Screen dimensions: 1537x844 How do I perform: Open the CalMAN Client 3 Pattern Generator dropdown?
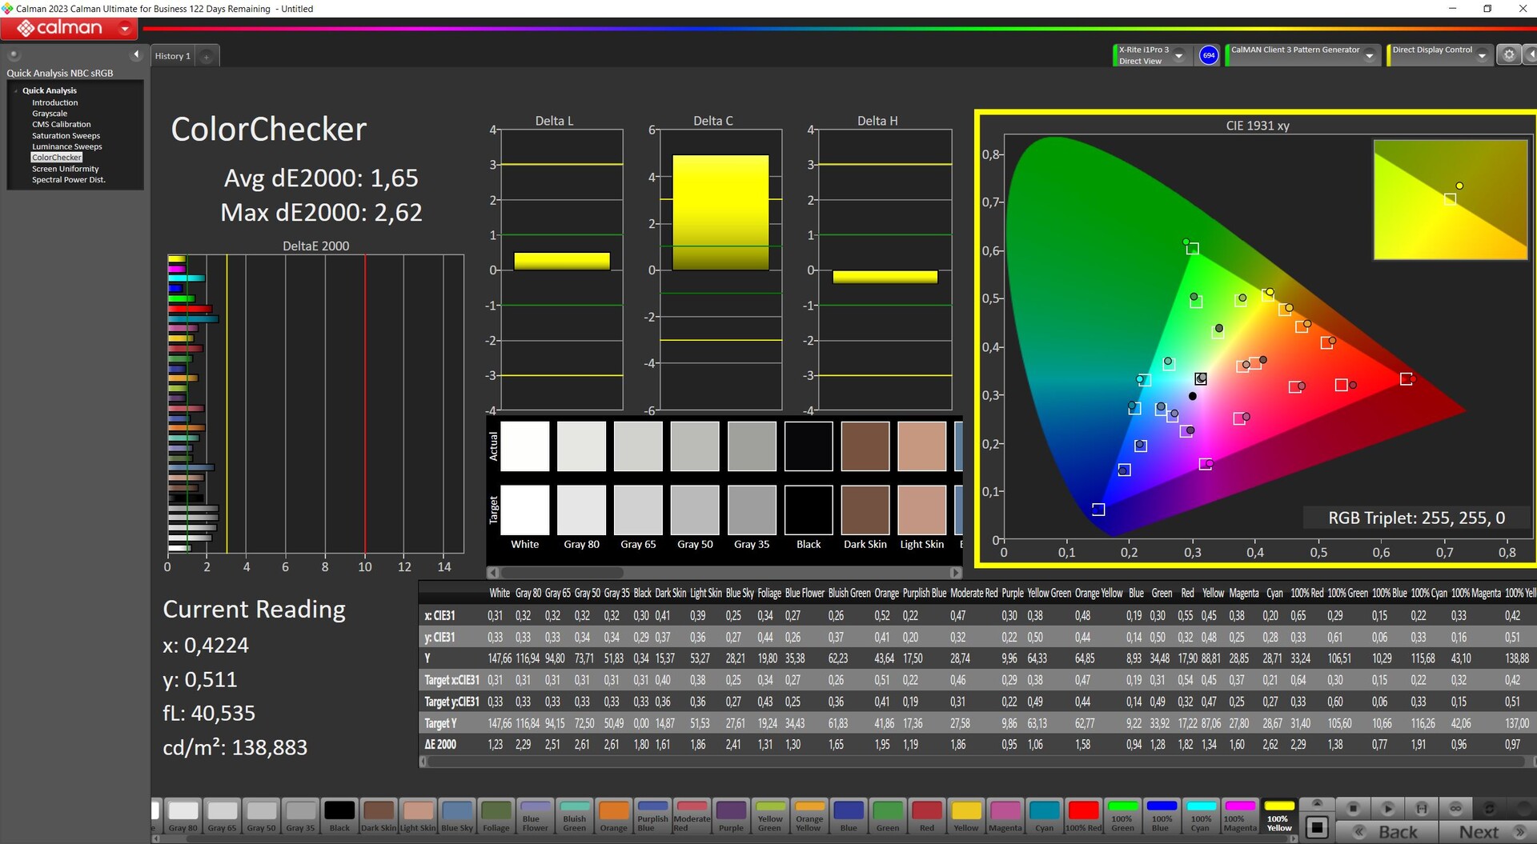coord(1370,55)
